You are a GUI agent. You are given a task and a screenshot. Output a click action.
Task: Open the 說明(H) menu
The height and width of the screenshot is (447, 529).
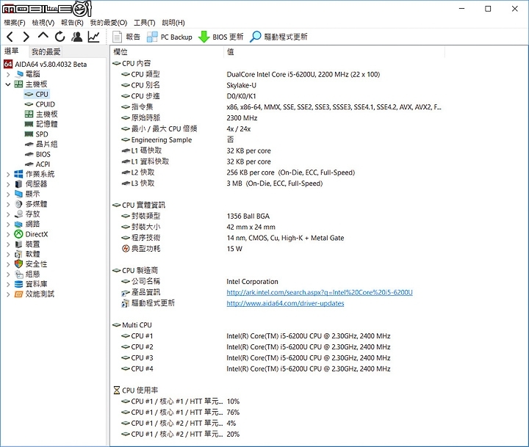pyautogui.click(x=173, y=23)
